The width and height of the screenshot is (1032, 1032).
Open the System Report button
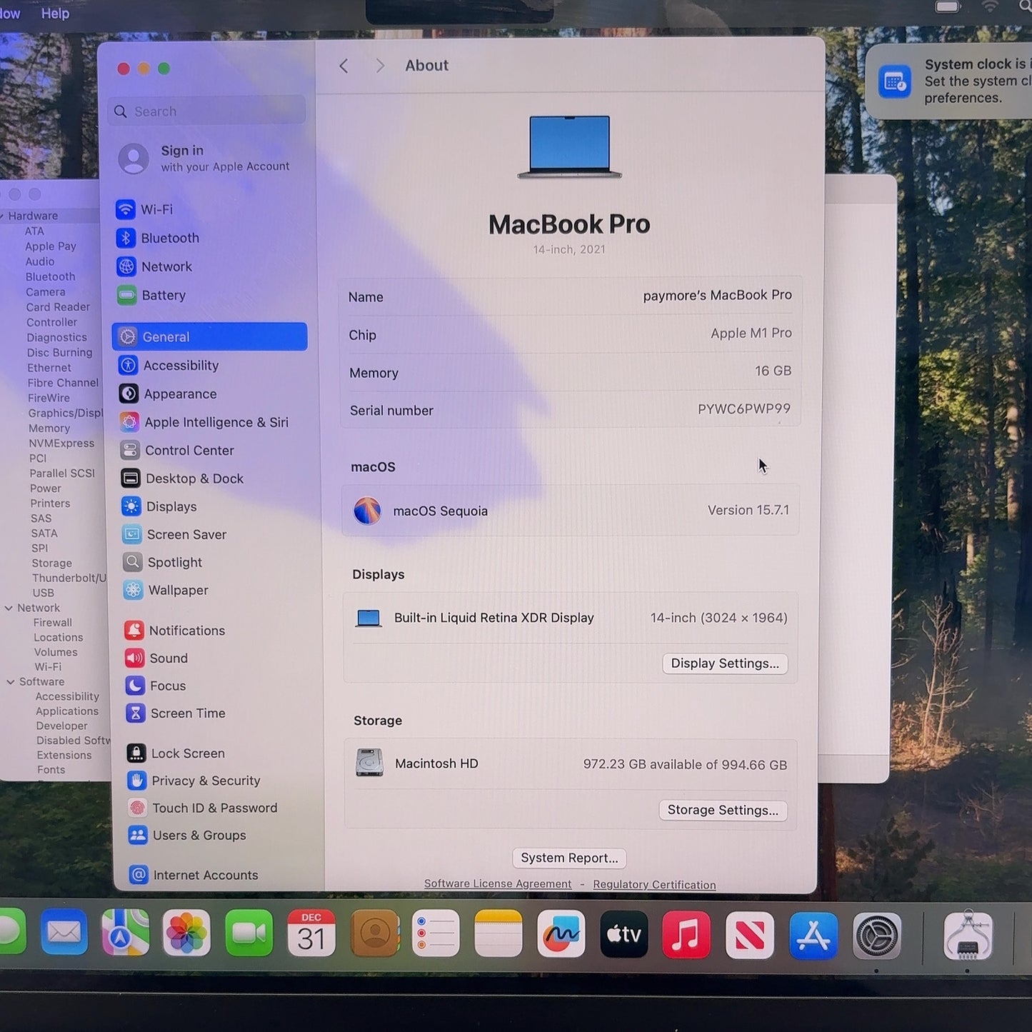coord(569,858)
